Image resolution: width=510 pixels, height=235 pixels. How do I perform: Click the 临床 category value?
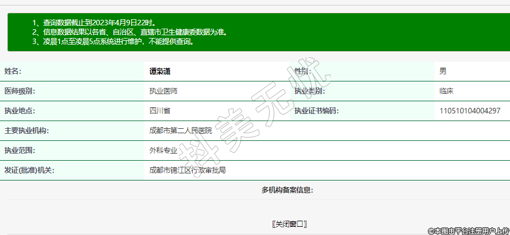(446, 91)
